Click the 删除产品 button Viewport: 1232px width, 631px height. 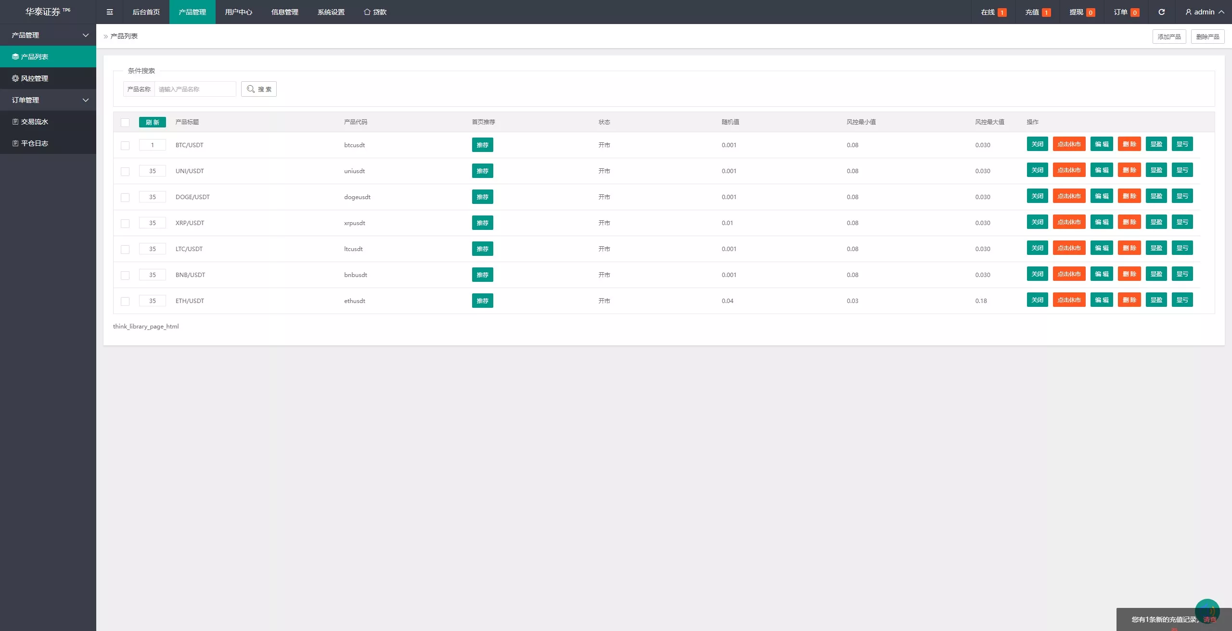point(1207,37)
